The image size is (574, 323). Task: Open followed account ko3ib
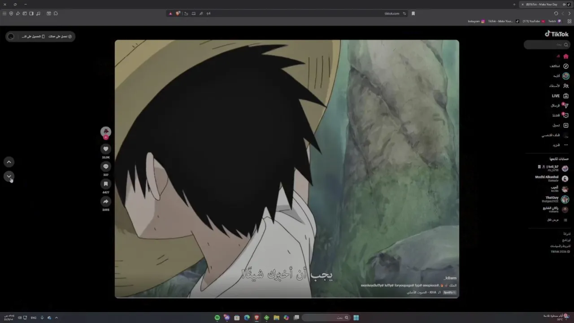tap(559, 189)
